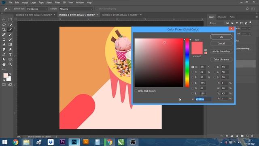Screen dimensions: 259x146
Task: Open the File menu
Action: click(11, 2)
